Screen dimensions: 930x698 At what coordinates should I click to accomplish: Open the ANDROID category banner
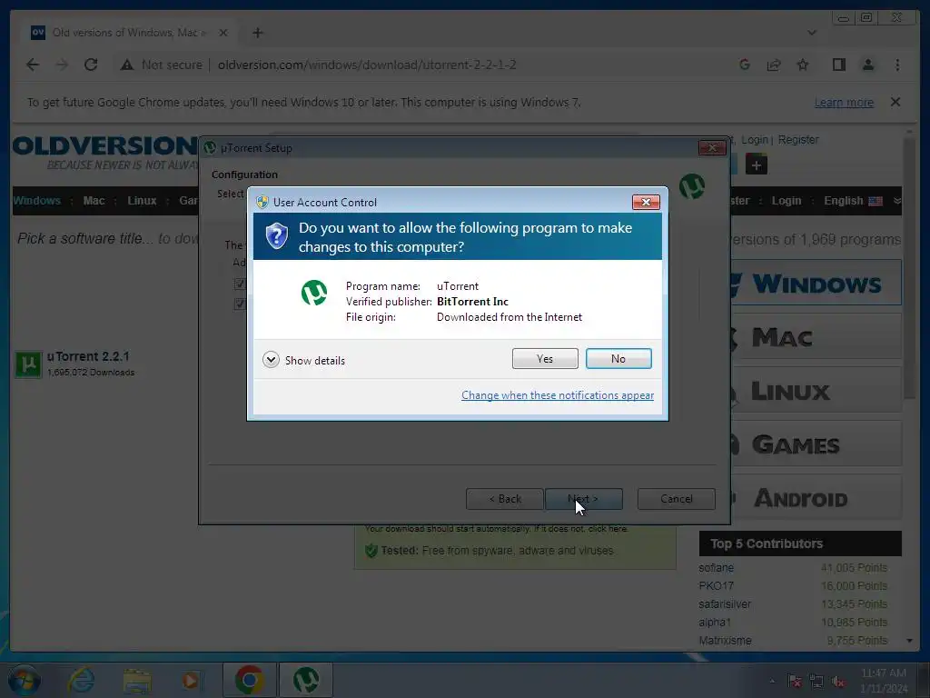816,497
